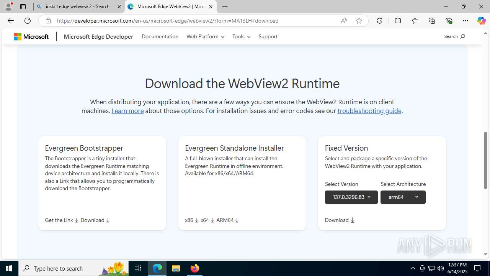
Task: Select the Microsoft Edge WebView2 tab
Action: (171, 7)
